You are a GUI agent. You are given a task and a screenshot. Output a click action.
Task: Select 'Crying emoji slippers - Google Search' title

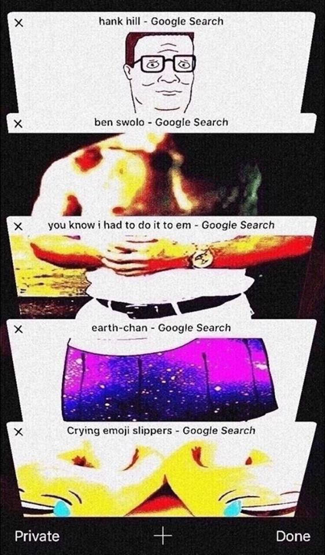tap(161, 430)
